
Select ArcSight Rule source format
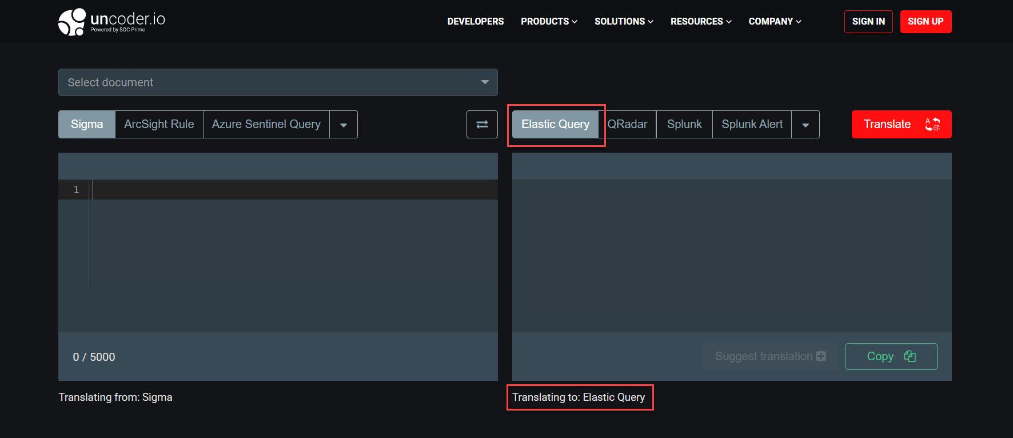click(x=159, y=124)
